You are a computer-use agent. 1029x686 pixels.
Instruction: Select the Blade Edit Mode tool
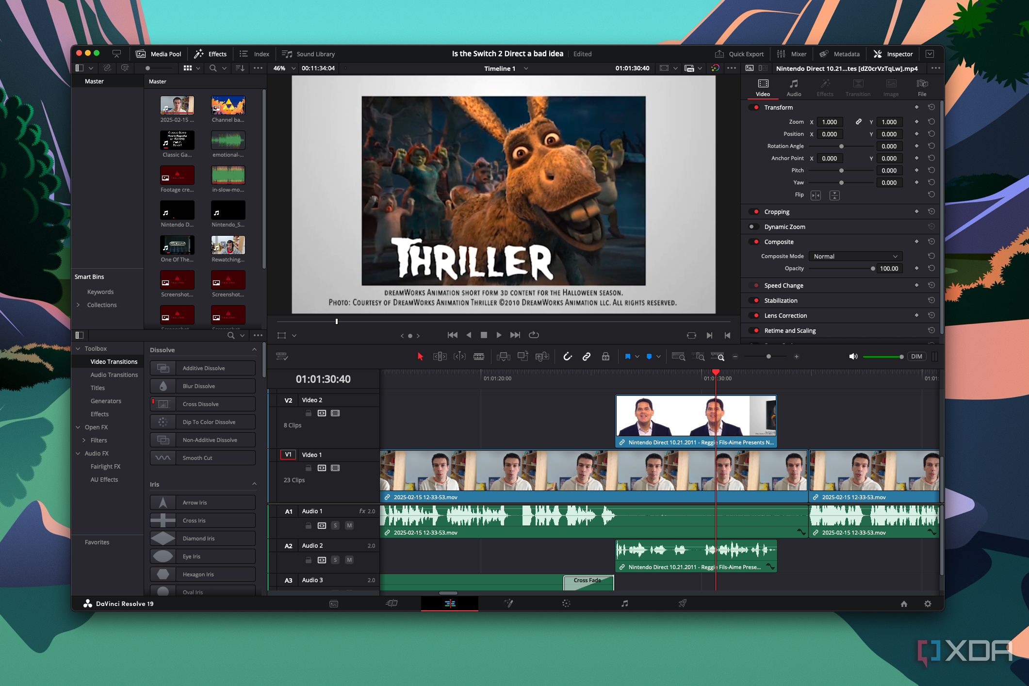click(479, 357)
